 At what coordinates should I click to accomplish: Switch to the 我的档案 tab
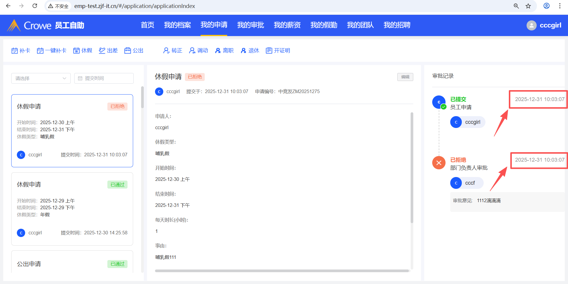point(177,25)
